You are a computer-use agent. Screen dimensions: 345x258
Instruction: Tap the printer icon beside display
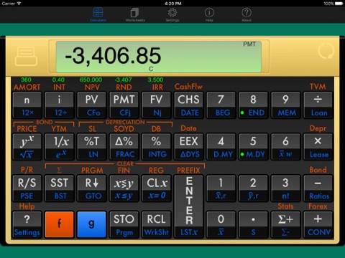pos(26,56)
